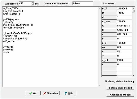Select the G variable name cell

[109, 26]
